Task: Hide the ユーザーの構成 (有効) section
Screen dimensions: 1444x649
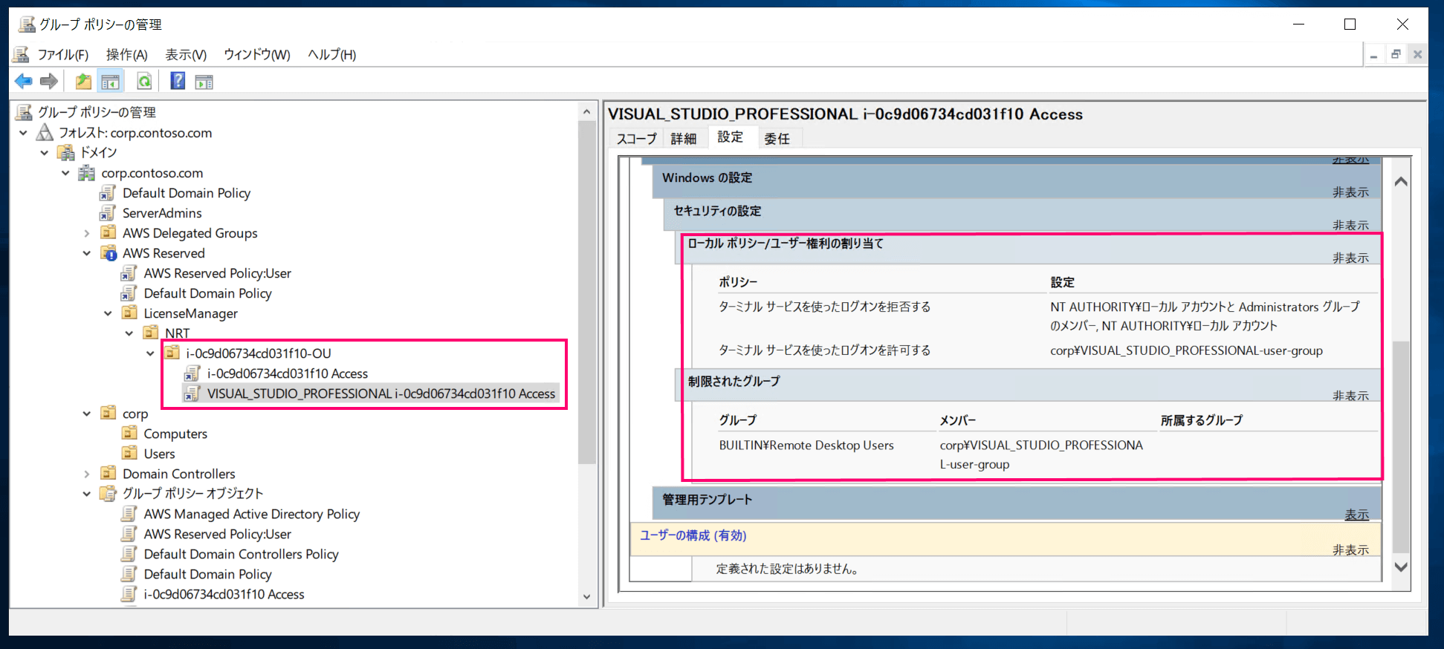Action: tap(1350, 549)
